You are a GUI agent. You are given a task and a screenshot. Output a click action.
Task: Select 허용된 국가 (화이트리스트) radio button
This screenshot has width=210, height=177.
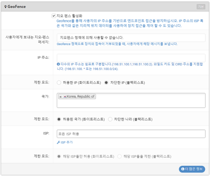(59, 119)
